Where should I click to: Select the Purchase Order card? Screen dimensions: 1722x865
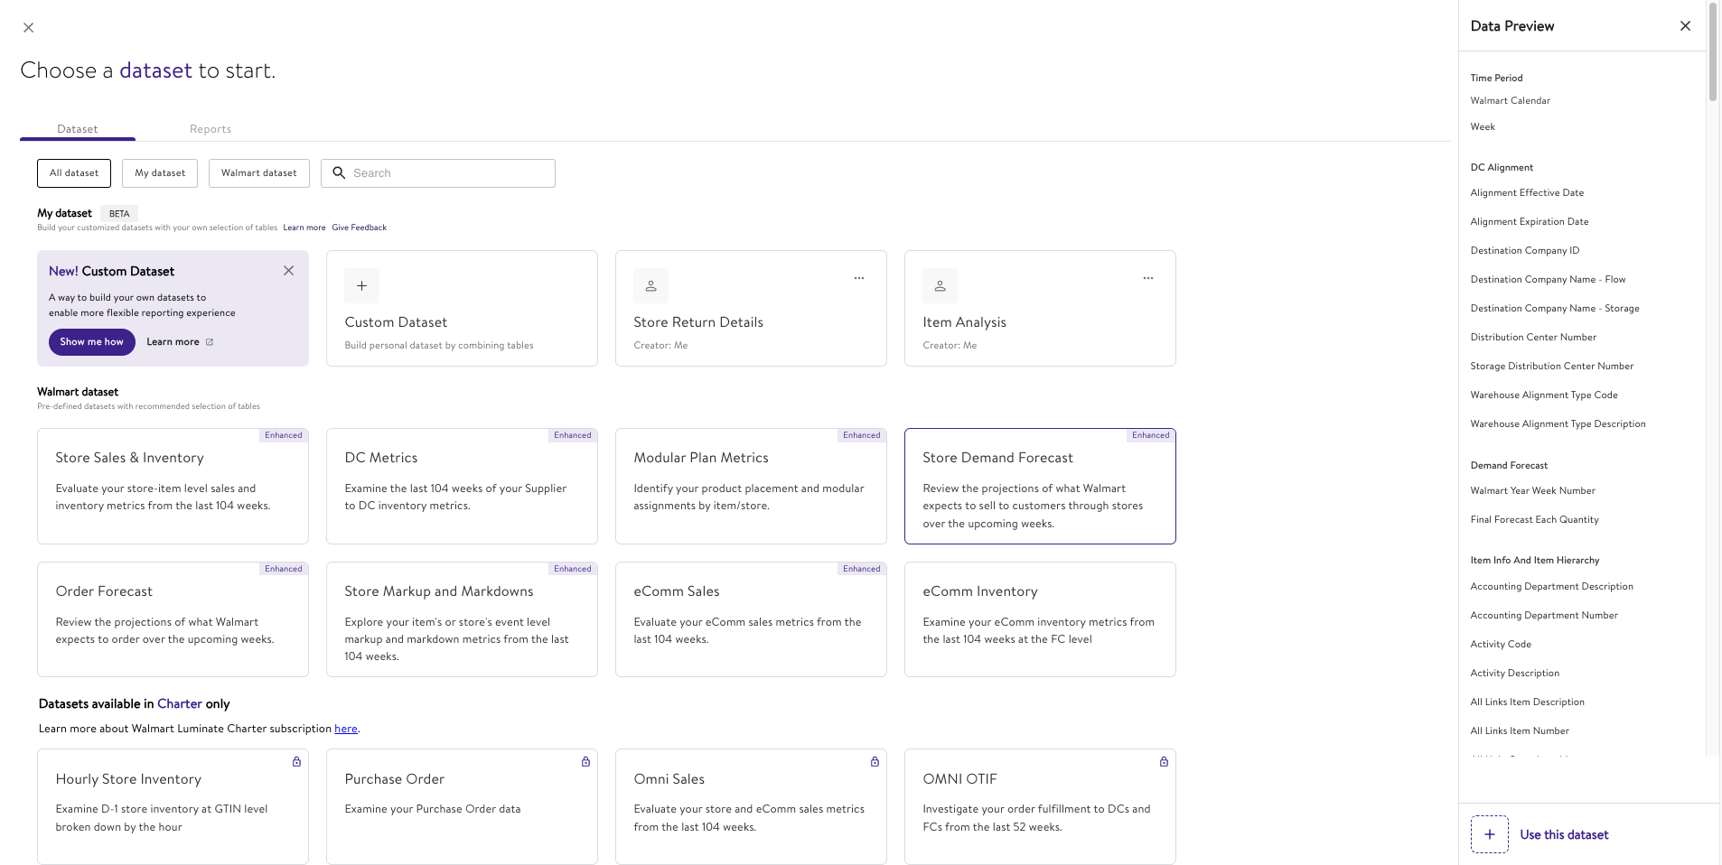462,806
